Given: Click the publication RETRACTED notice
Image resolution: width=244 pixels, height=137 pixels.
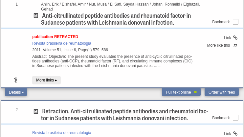Looking at the screenshot, I should (55, 37).
